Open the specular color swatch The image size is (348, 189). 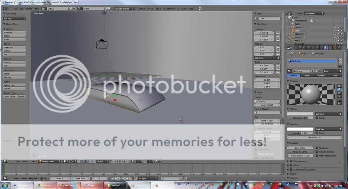pos(300,129)
